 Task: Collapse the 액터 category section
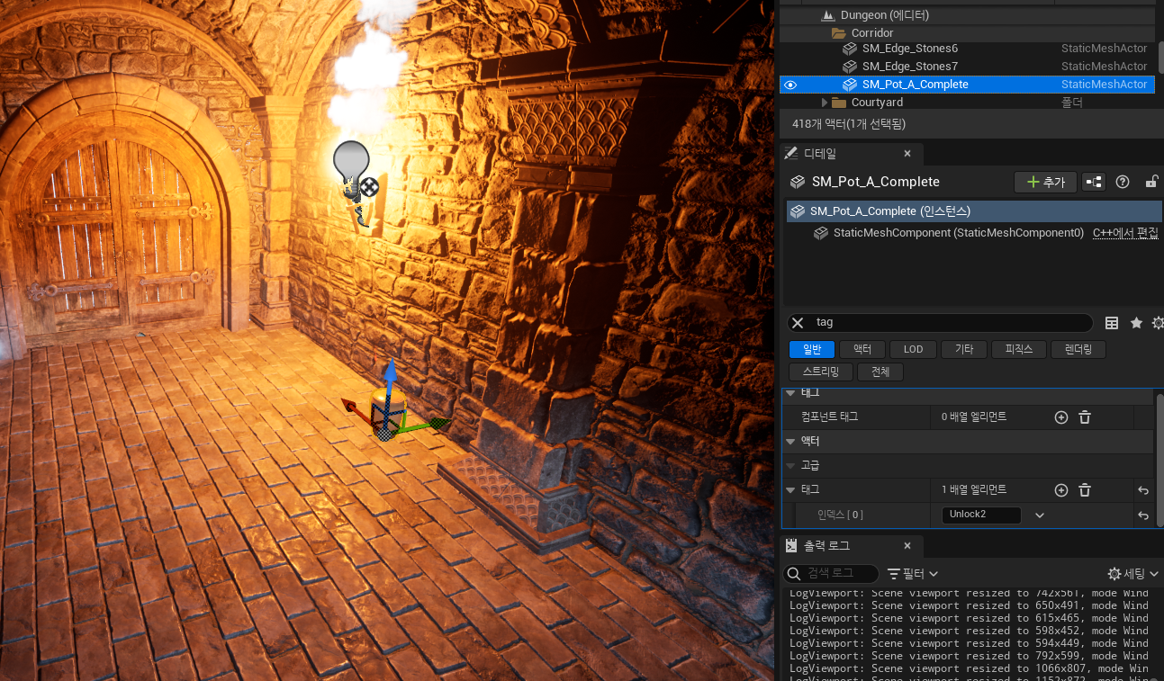790,442
